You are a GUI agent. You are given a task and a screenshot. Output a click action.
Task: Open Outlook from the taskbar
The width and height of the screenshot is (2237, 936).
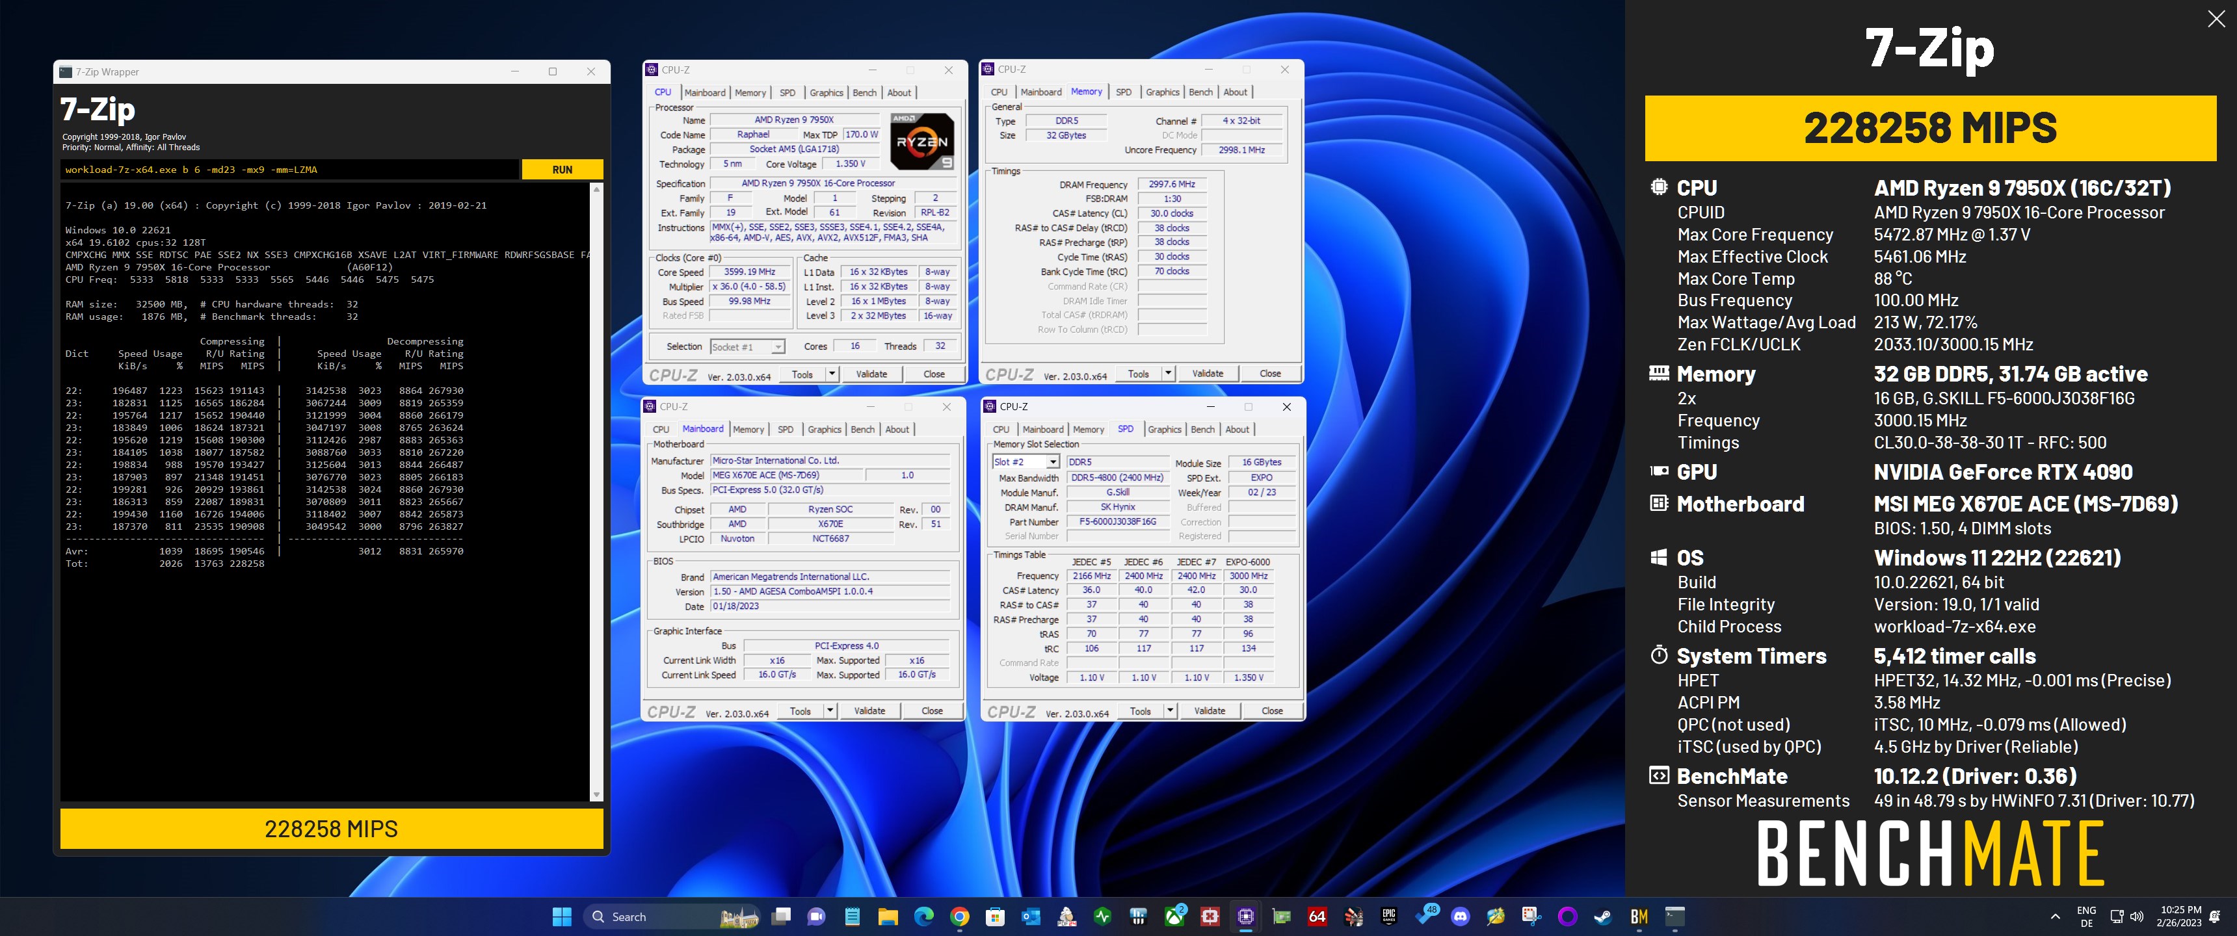(x=1031, y=916)
